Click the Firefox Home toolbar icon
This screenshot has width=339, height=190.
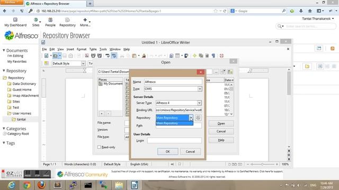[310, 11]
